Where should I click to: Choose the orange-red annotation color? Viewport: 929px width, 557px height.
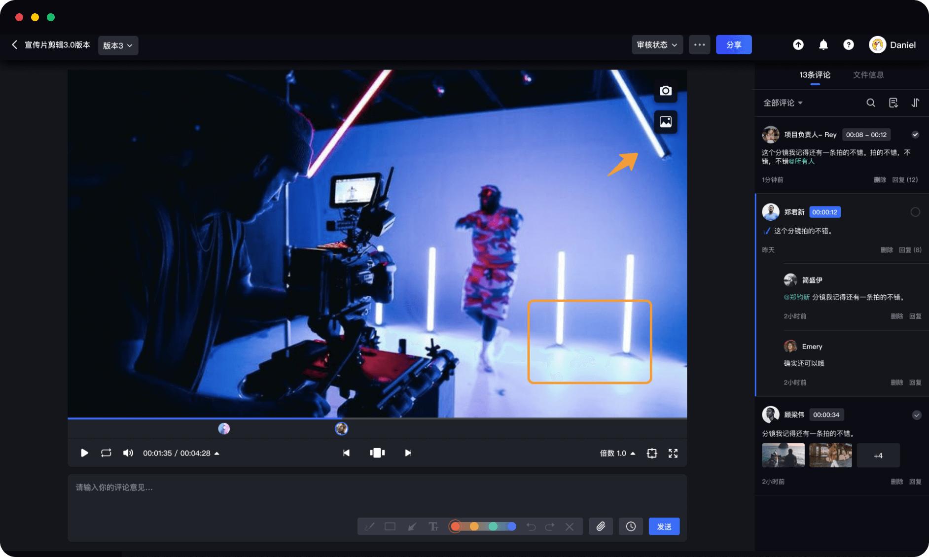(456, 526)
